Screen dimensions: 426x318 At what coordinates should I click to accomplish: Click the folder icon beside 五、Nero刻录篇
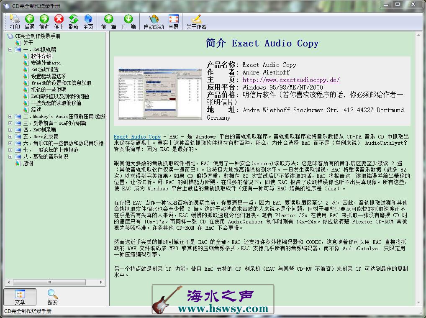point(18,136)
